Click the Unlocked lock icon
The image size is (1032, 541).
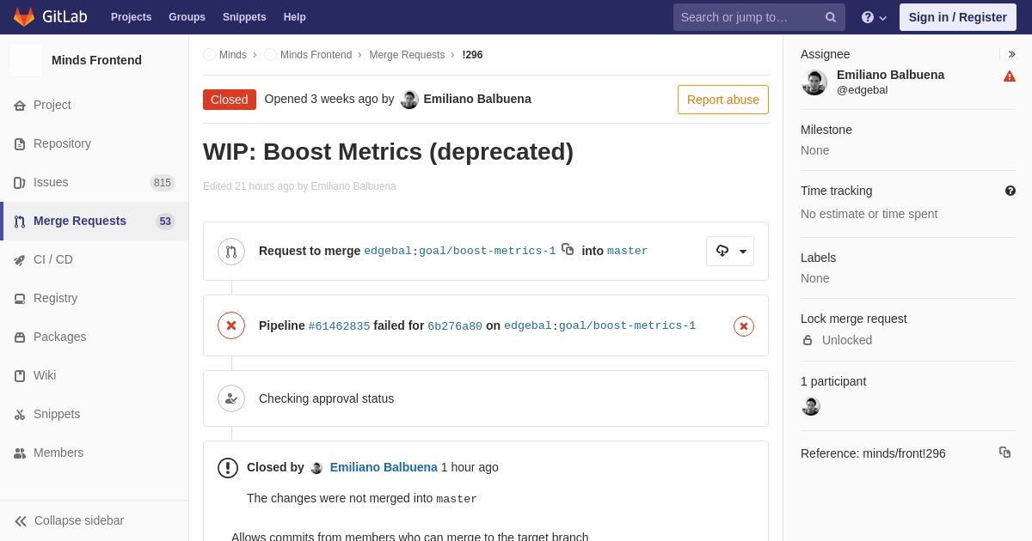click(808, 340)
